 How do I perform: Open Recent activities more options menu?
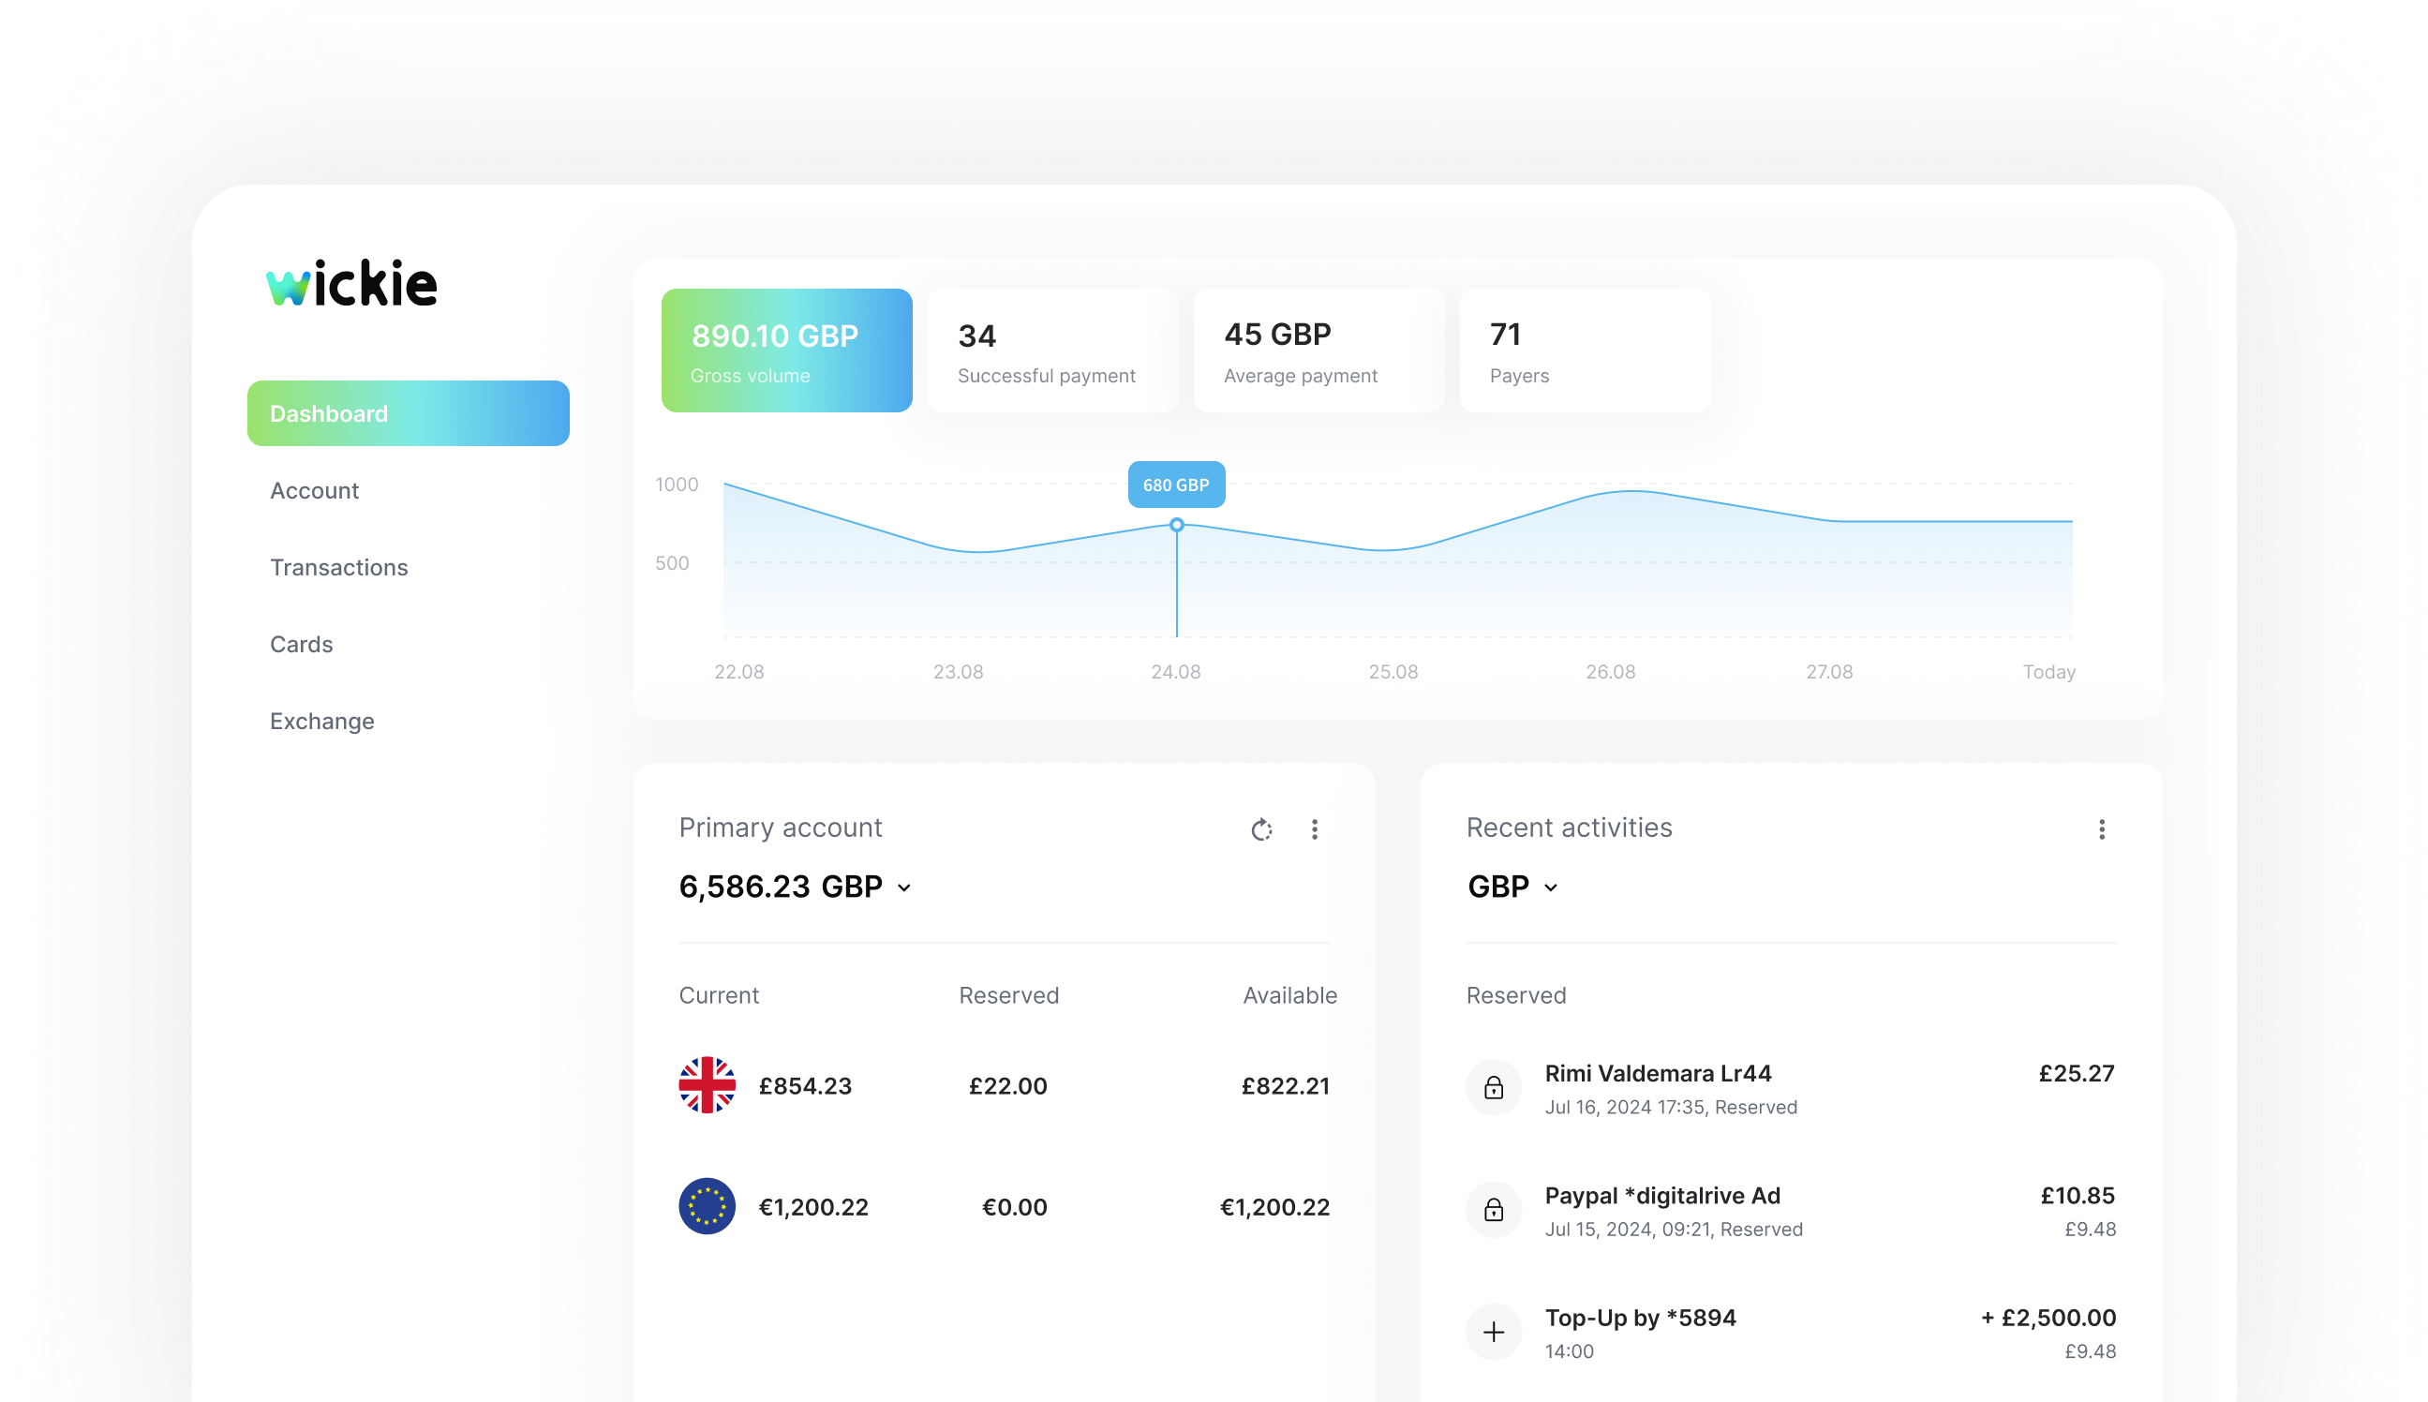[2102, 829]
